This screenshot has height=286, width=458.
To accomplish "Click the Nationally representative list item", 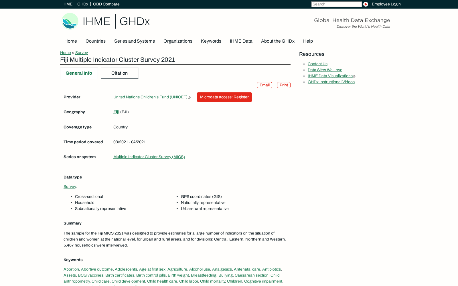I will [x=203, y=202].
